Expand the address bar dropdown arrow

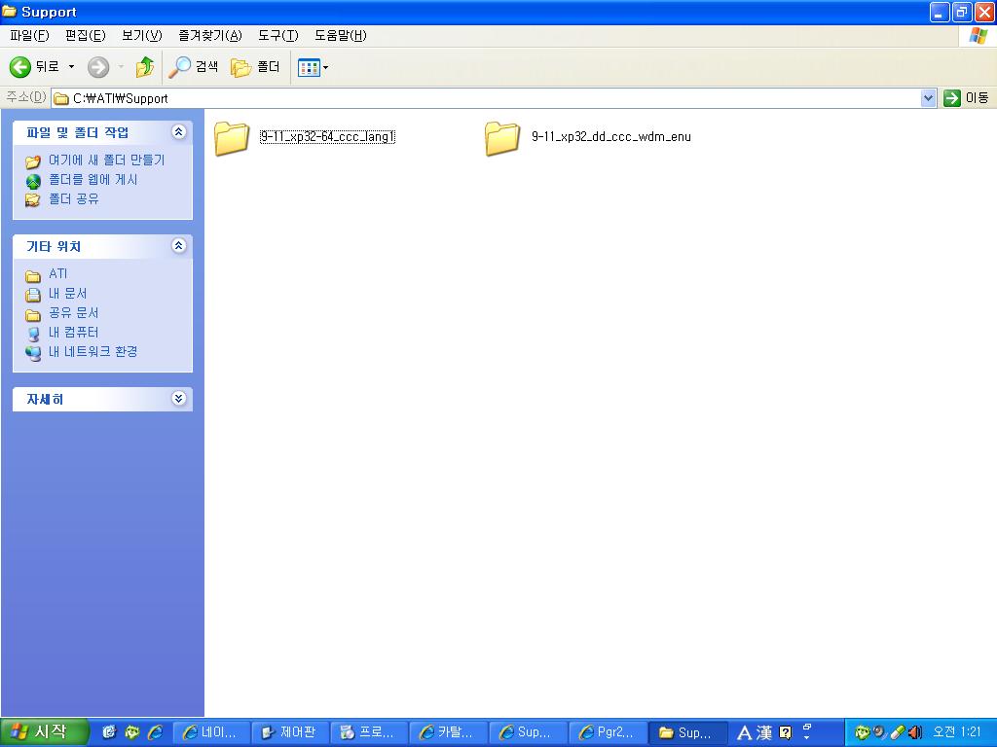coord(928,98)
